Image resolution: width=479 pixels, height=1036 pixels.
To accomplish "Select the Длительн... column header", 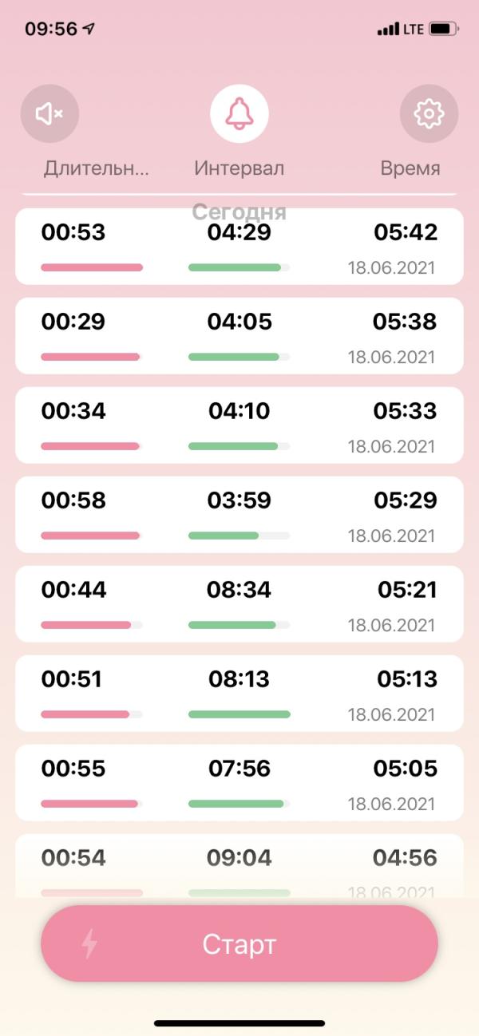I will (x=97, y=168).
